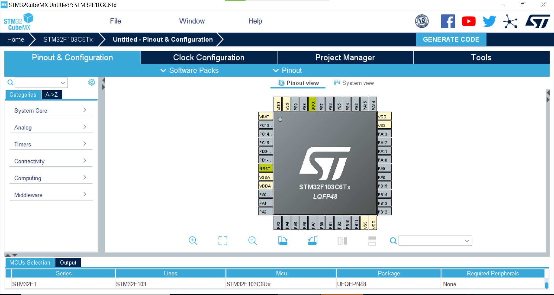This screenshot has width=554, height=295.
Task: Click the pin search magnifier icon
Action: pos(393,240)
